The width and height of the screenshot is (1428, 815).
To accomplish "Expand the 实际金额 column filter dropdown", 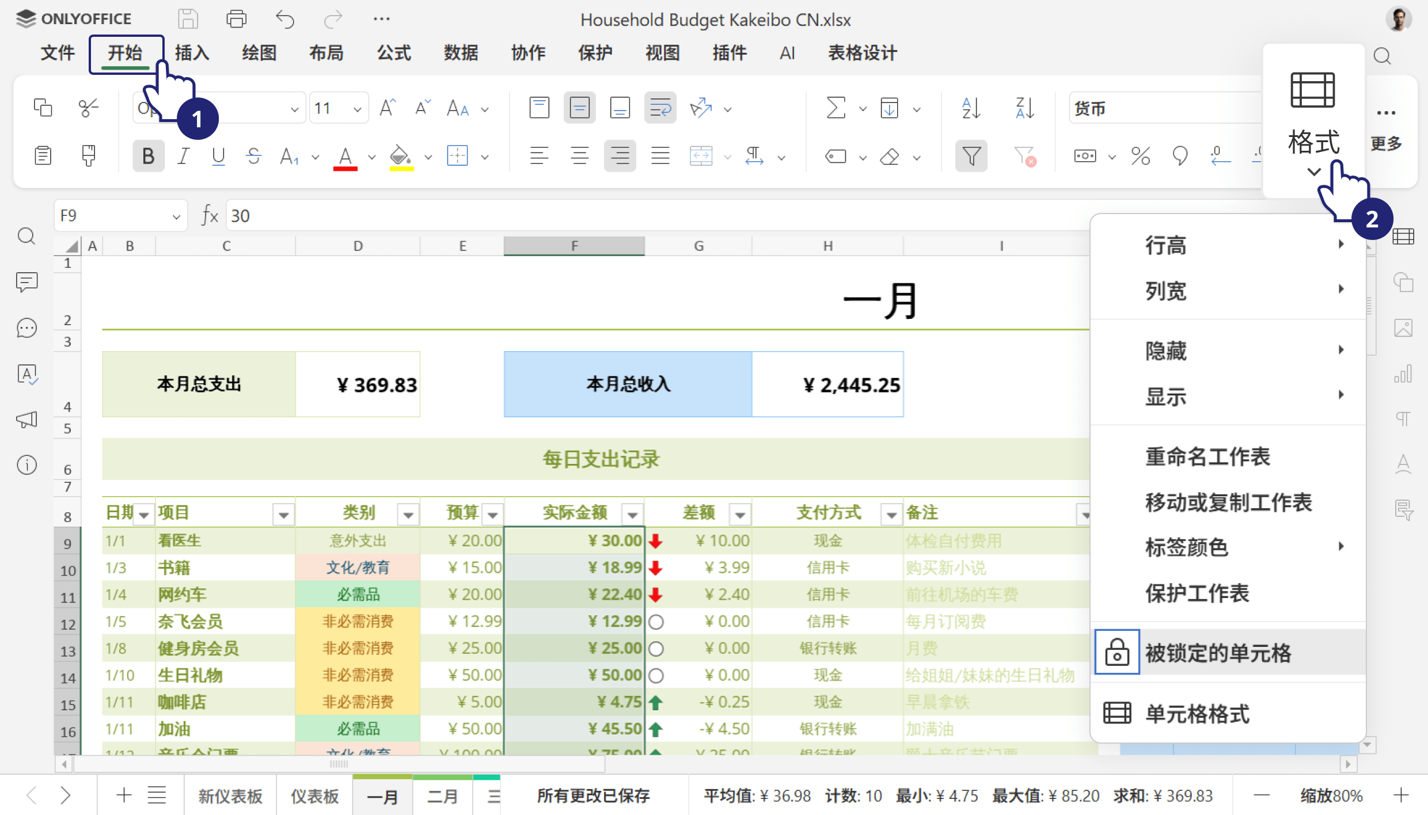I will pos(632,513).
